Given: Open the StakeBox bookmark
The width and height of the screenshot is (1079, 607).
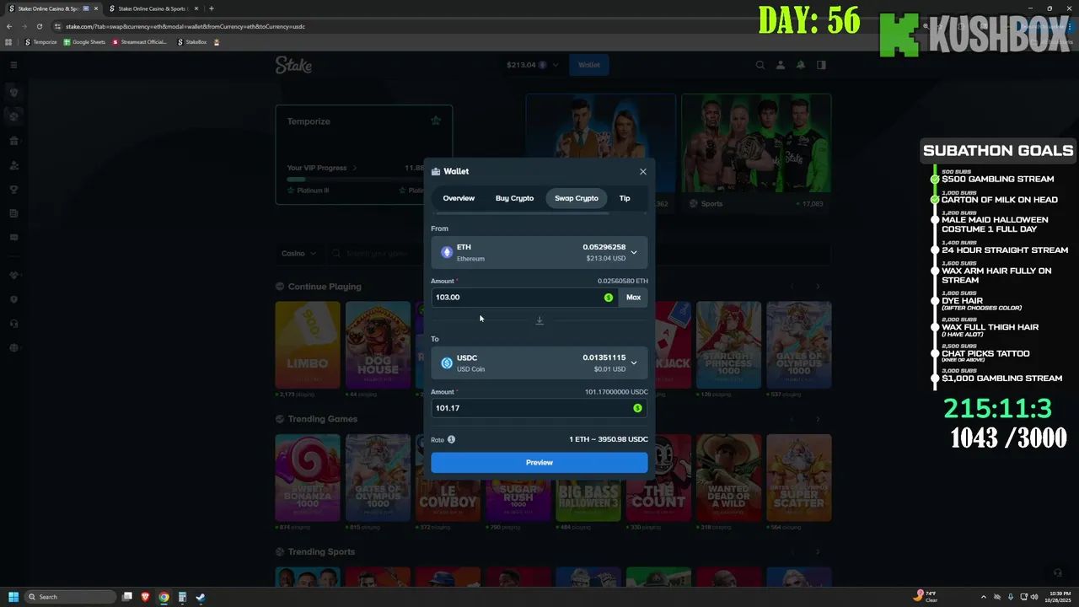Looking at the screenshot, I should click(191, 42).
